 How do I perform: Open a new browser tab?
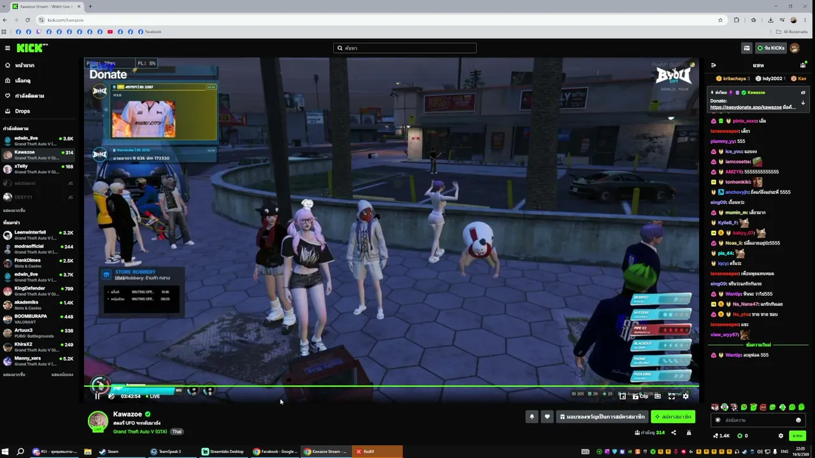90,6
